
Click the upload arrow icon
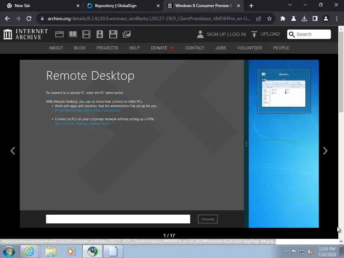[254, 34]
